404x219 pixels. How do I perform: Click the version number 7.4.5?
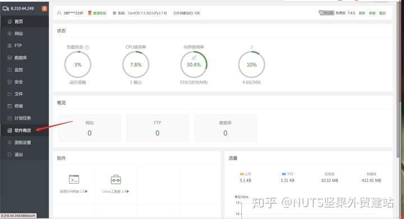351,13
